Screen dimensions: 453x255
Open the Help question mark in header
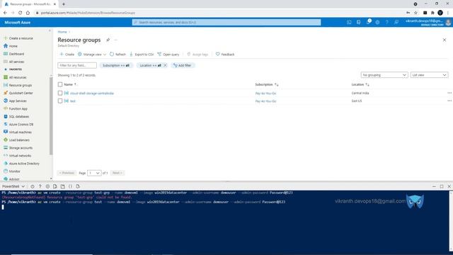pyautogui.click(x=387, y=22)
